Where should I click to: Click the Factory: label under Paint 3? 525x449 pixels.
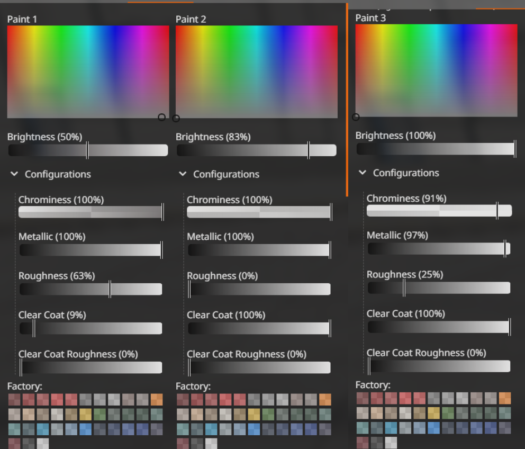[373, 384]
